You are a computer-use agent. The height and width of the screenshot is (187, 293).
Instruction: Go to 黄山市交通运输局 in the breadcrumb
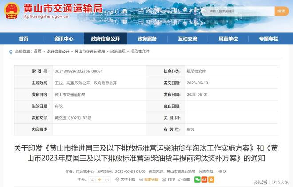click(90, 51)
